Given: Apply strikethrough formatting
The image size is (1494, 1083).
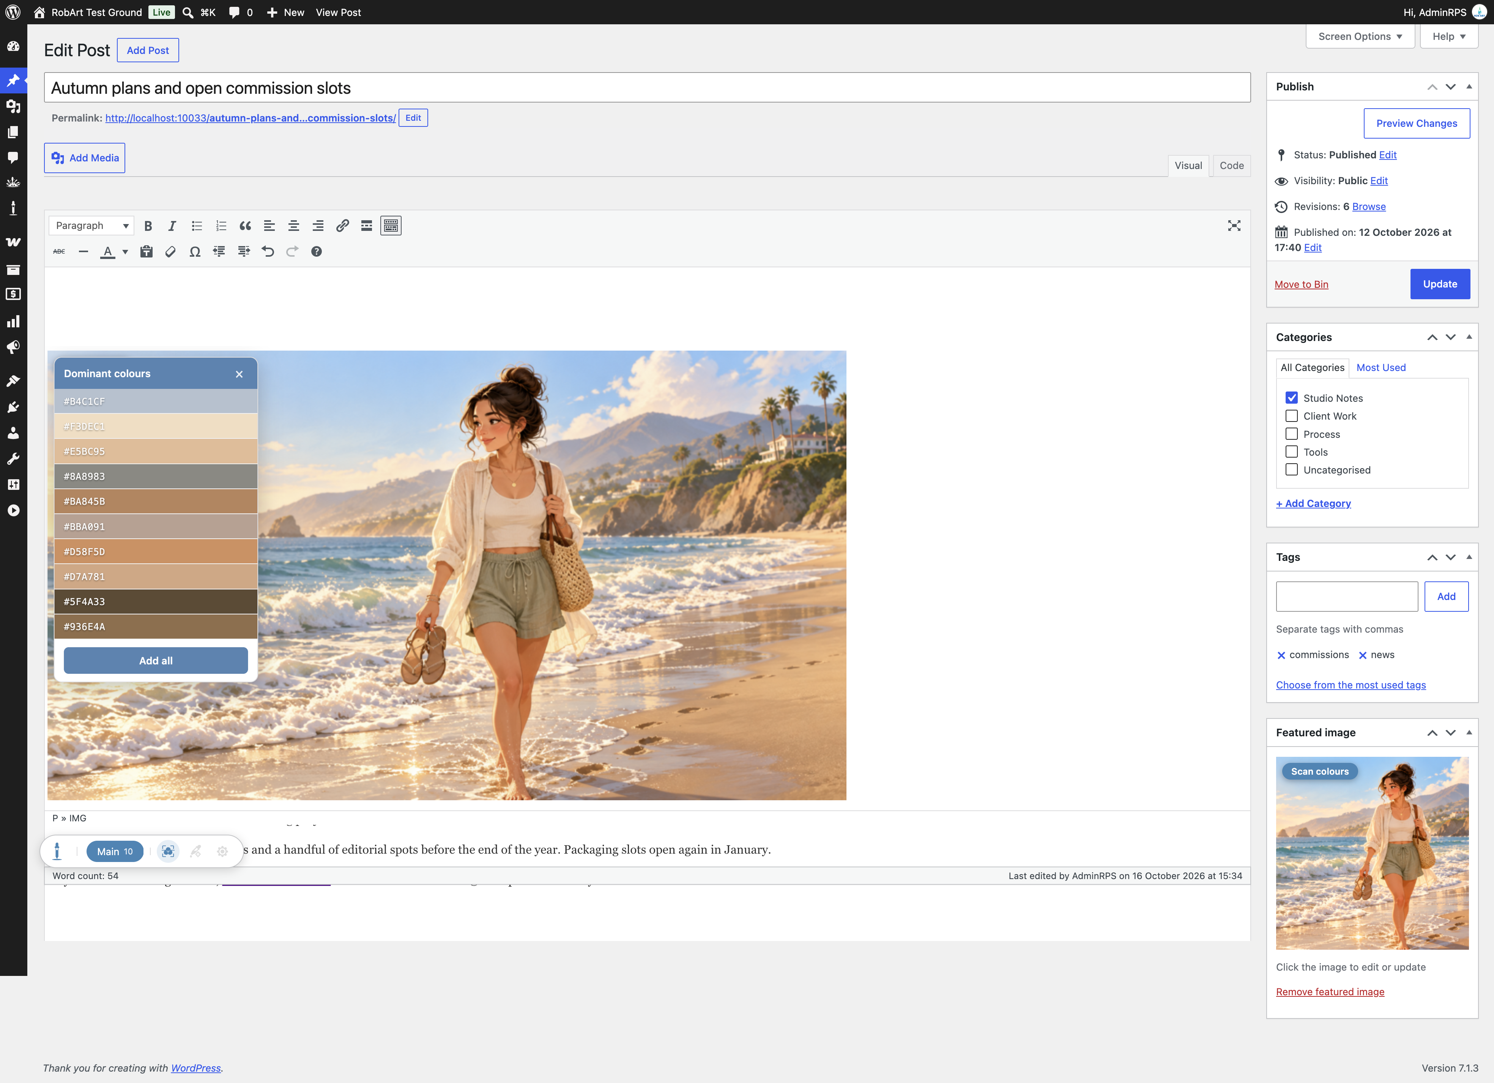Looking at the screenshot, I should click(59, 252).
